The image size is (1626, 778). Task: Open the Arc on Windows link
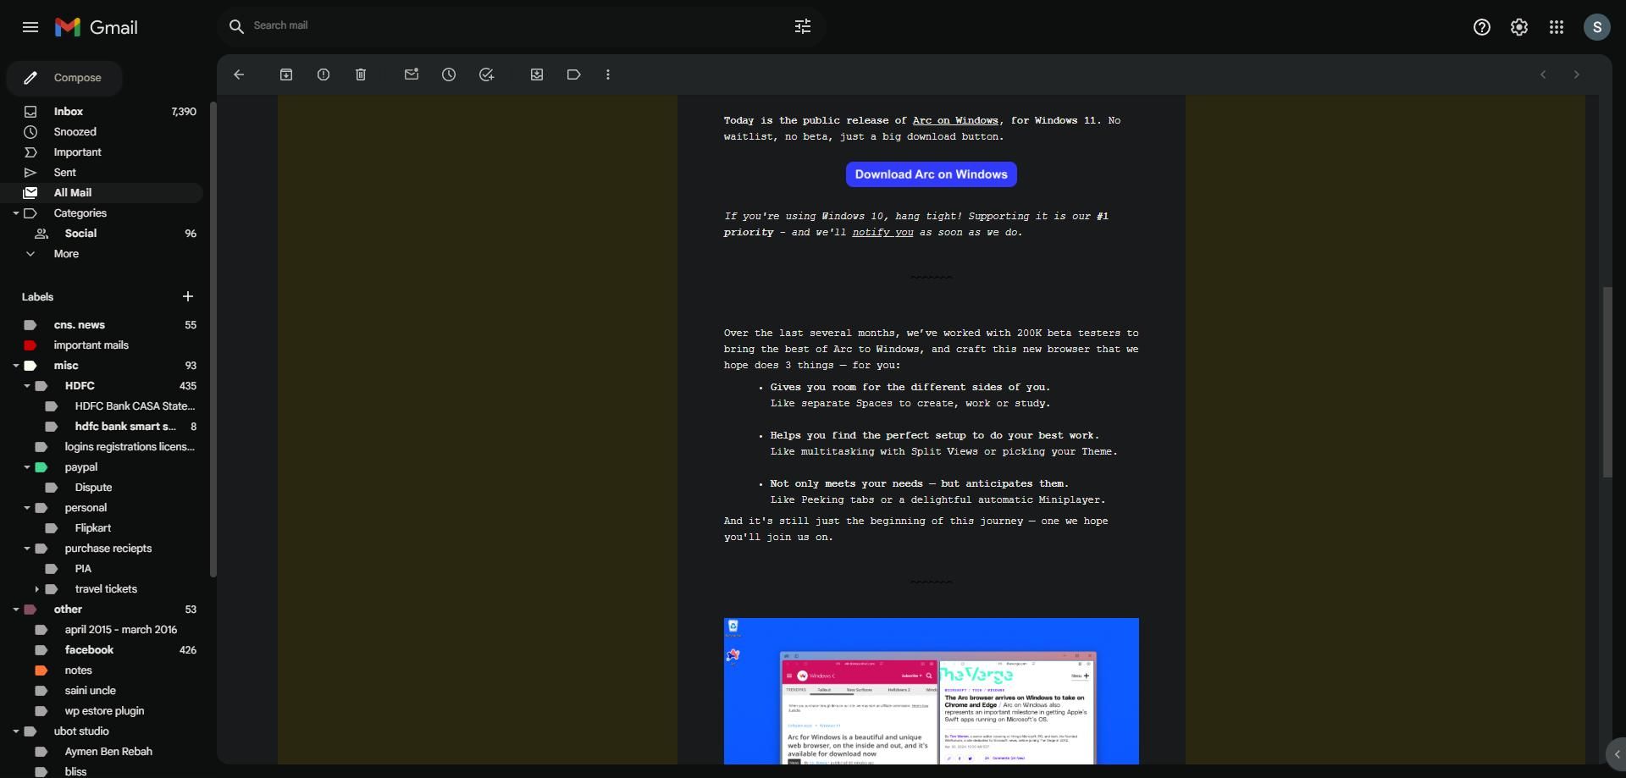click(954, 121)
